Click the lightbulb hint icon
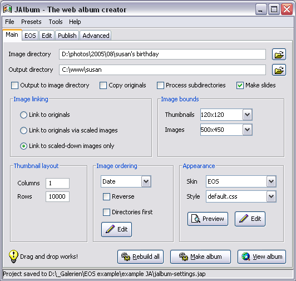This screenshot has width=296, height=281. [x=13, y=257]
